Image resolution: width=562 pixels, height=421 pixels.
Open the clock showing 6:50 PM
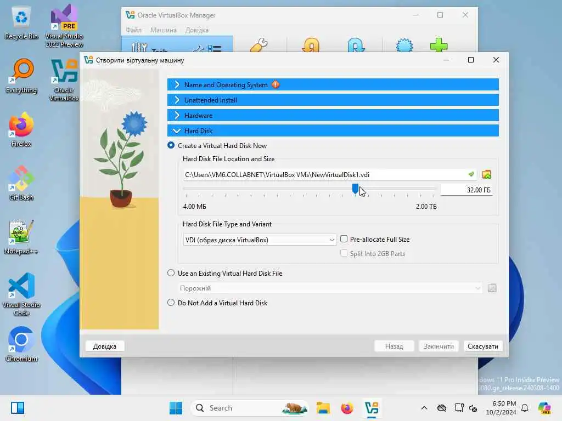tap(501, 408)
